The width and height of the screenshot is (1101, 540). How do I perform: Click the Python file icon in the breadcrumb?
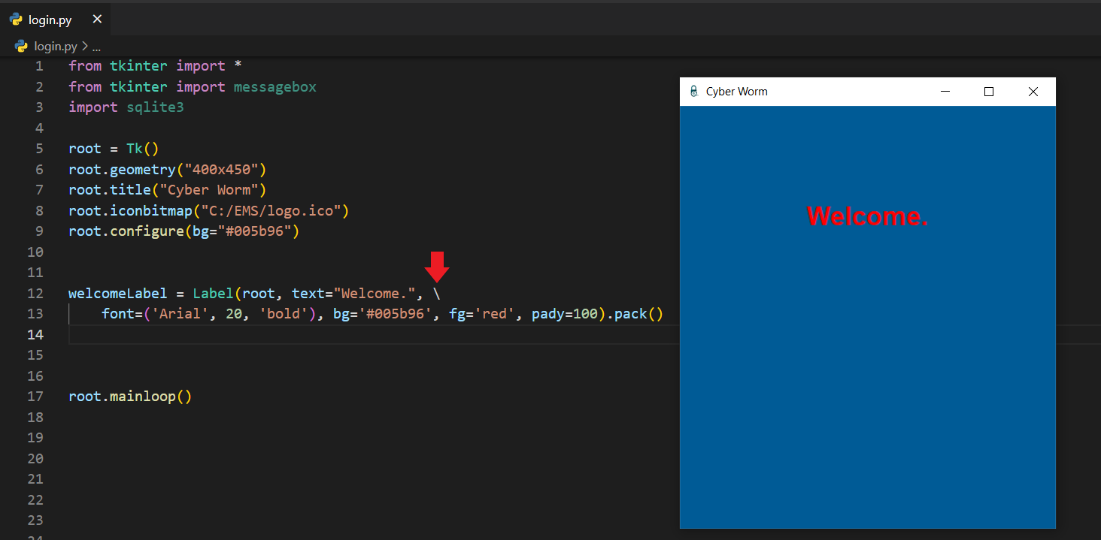[x=21, y=46]
